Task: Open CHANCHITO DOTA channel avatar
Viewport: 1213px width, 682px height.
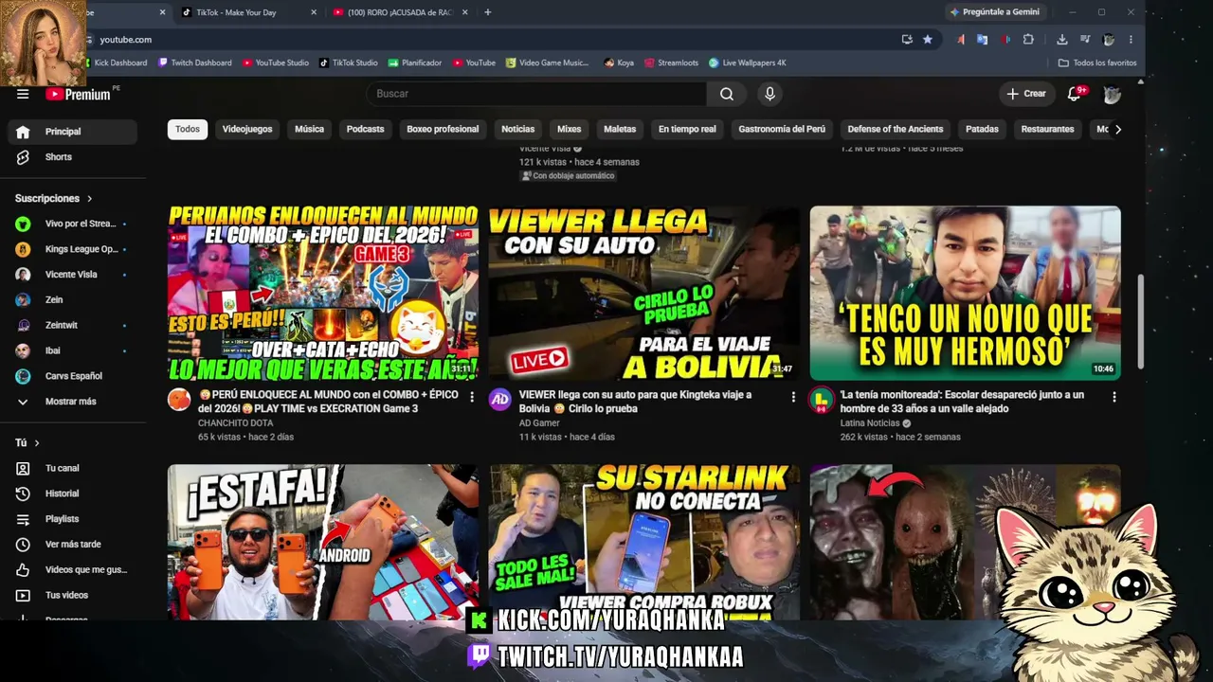Action: coord(179,400)
